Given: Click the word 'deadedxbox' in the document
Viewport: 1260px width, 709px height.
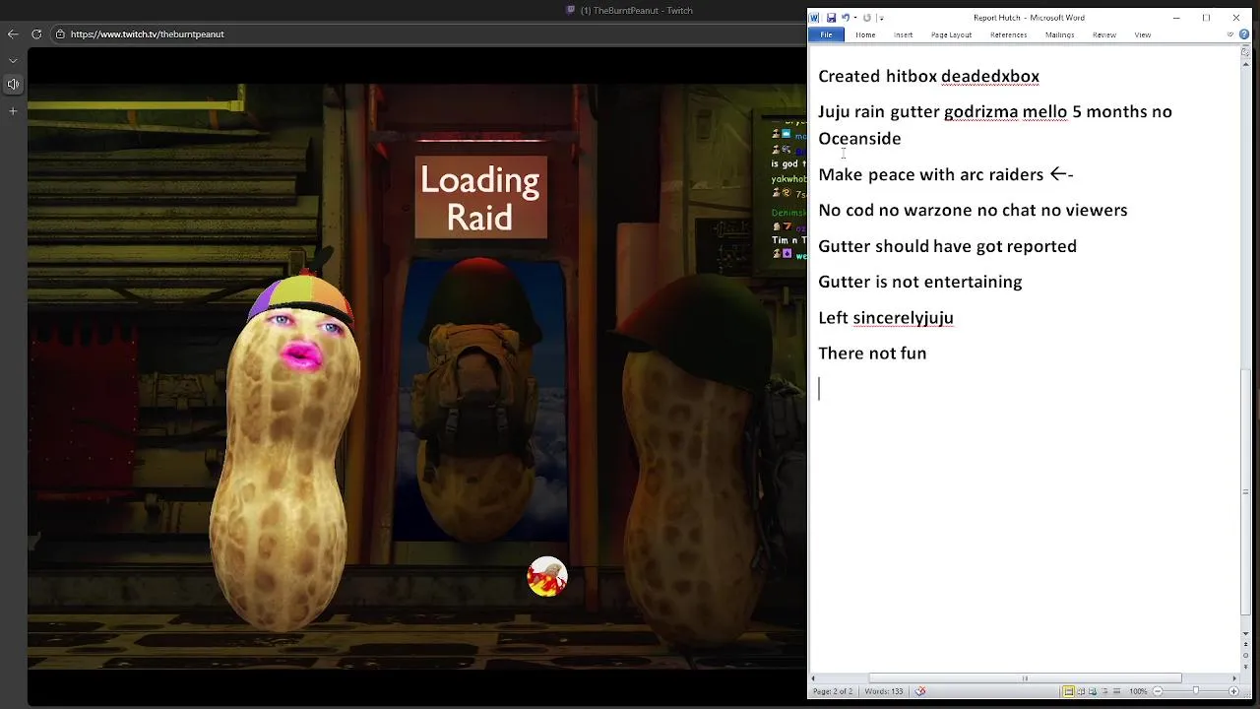Looking at the screenshot, I should (x=990, y=76).
